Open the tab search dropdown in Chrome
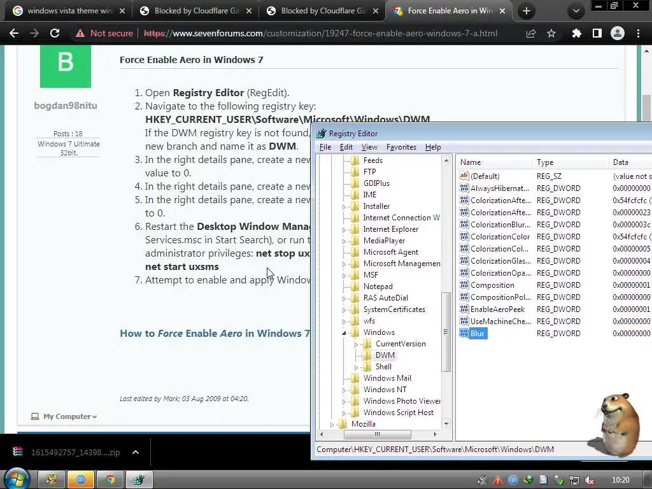 [x=576, y=11]
